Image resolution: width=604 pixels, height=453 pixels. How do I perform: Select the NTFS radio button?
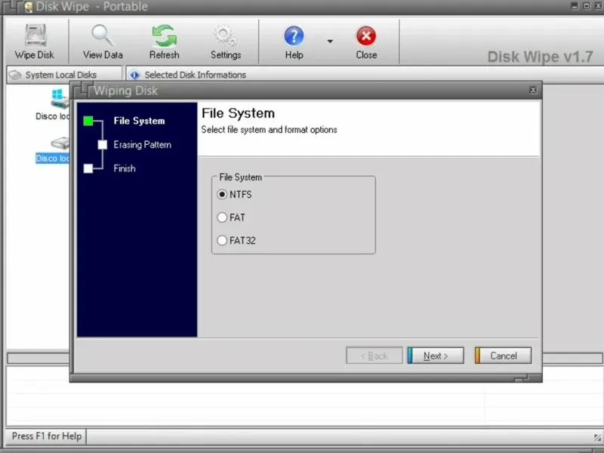click(222, 195)
